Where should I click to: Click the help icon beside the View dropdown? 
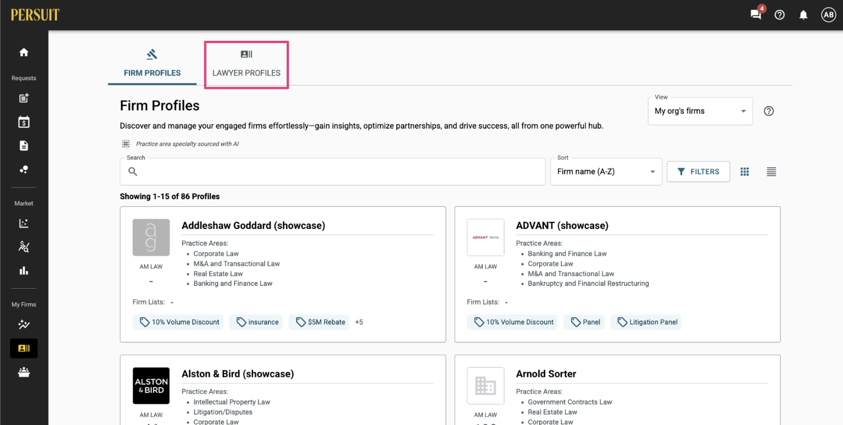coord(768,111)
